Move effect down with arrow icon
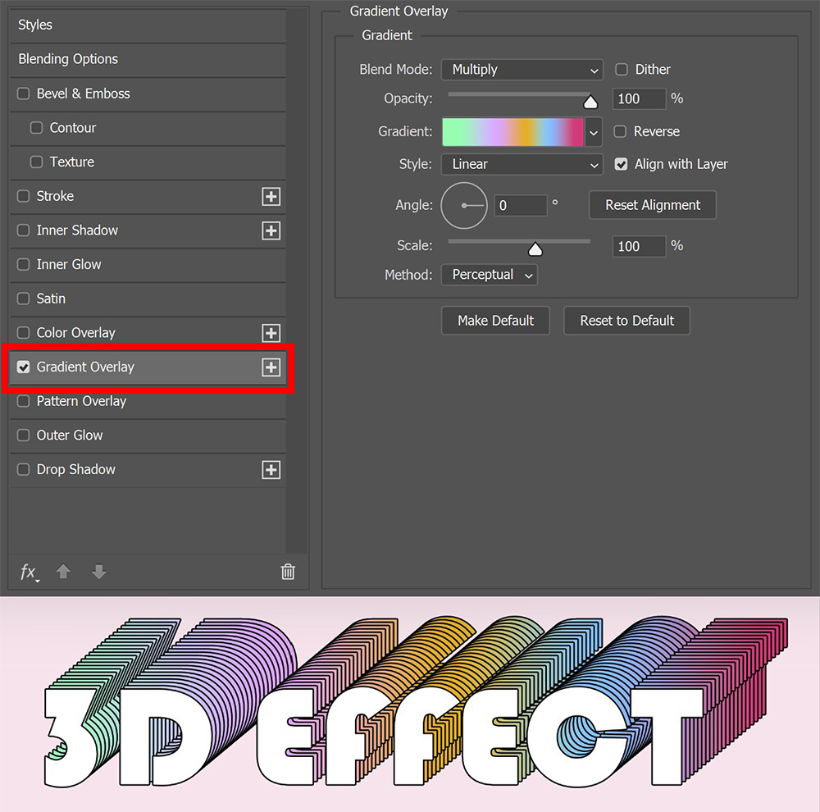 click(x=99, y=572)
